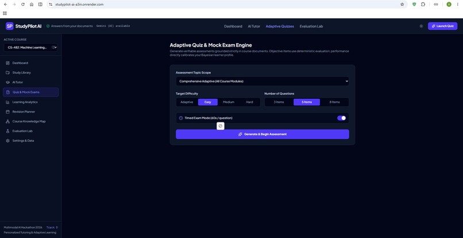The image size is (463, 238).
Task: Click the StudyPilot AI brand name
Action: (x=28, y=26)
